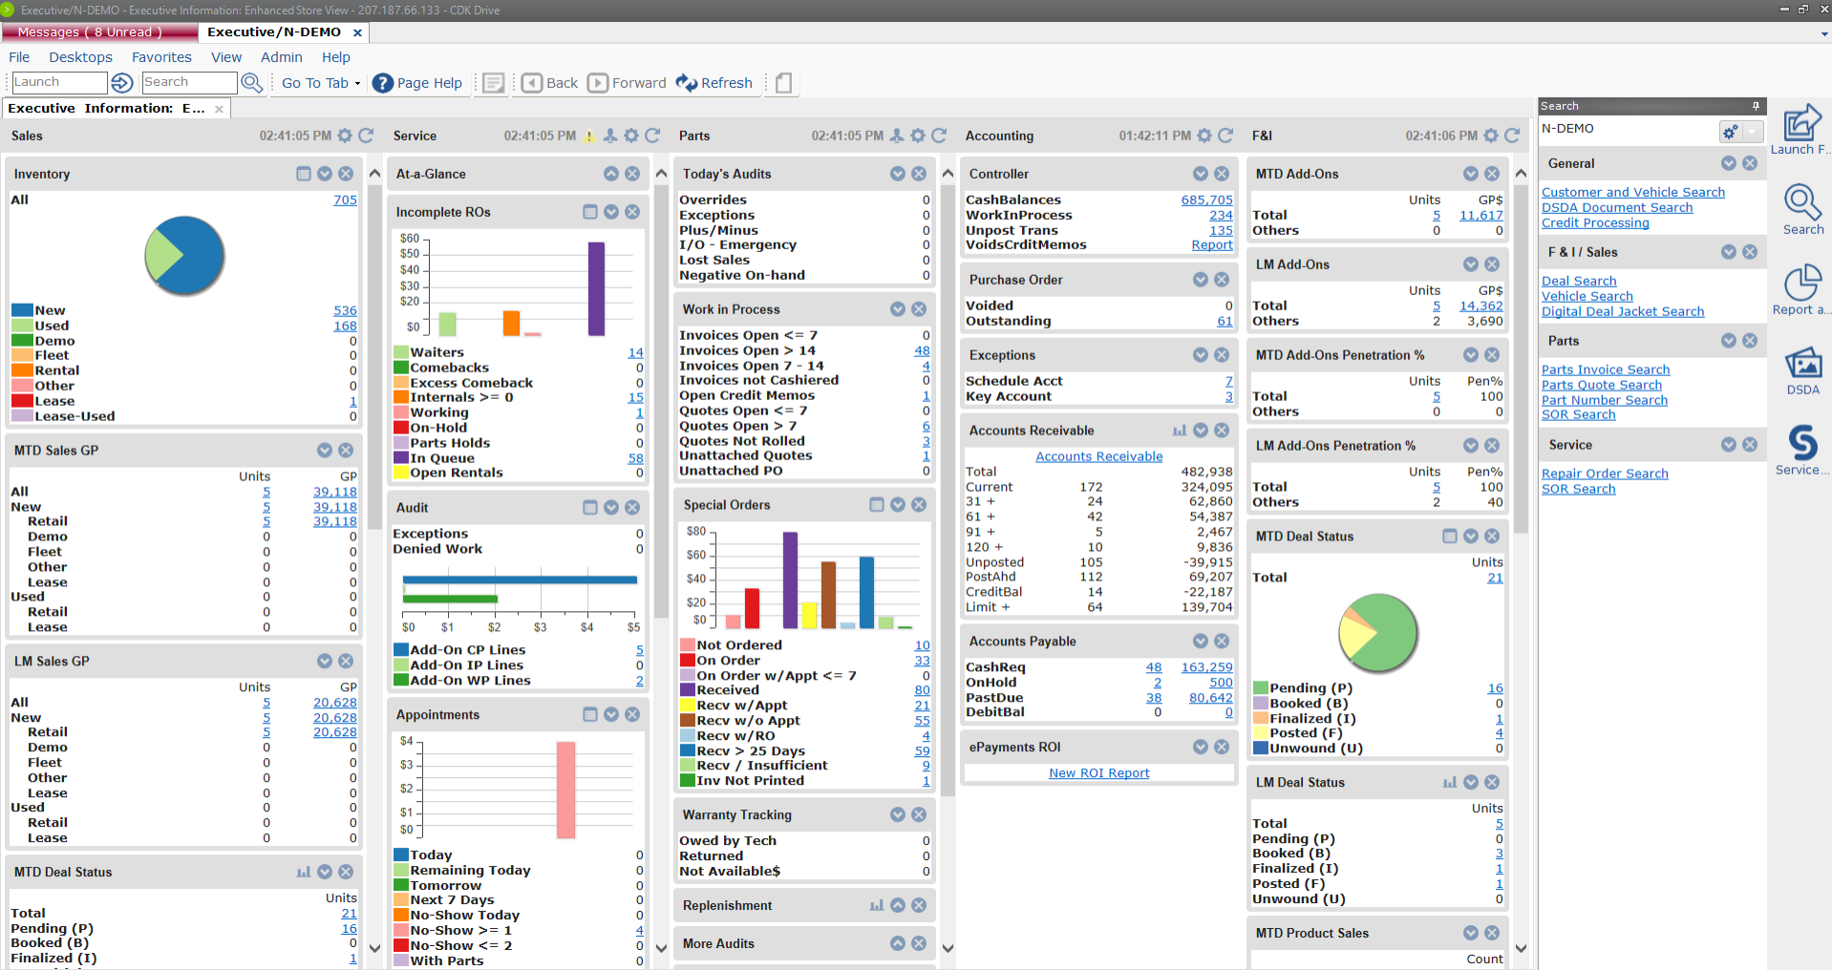Screen dimensions: 1832x970
Task: Click the toolbar magnifier search icon
Action: coord(252,83)
